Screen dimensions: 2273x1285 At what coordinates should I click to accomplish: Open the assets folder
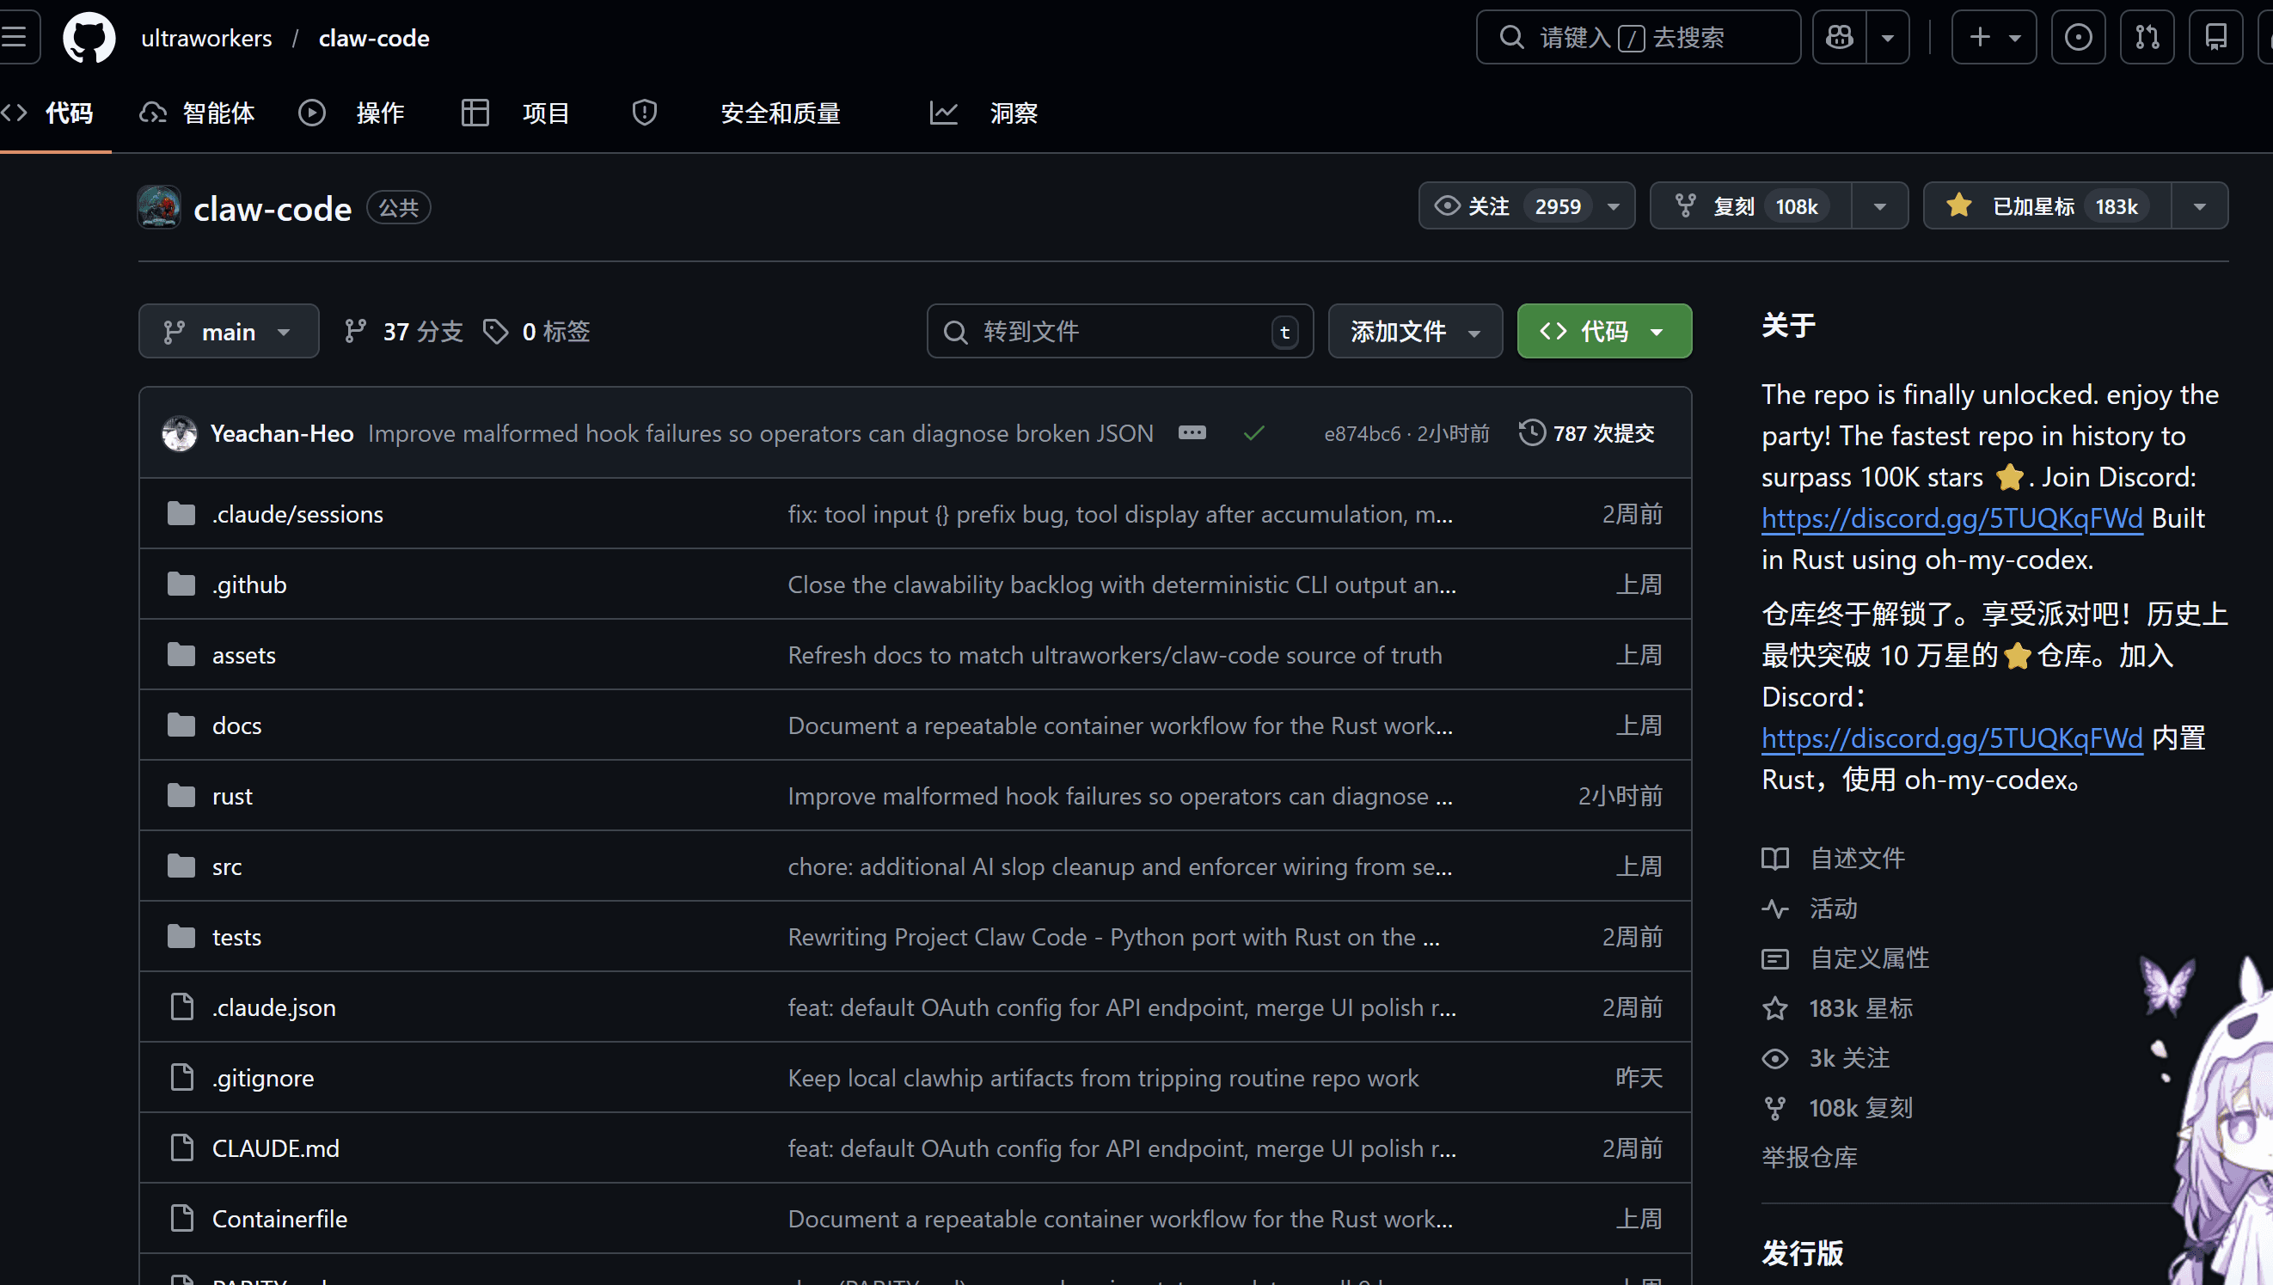243,656
